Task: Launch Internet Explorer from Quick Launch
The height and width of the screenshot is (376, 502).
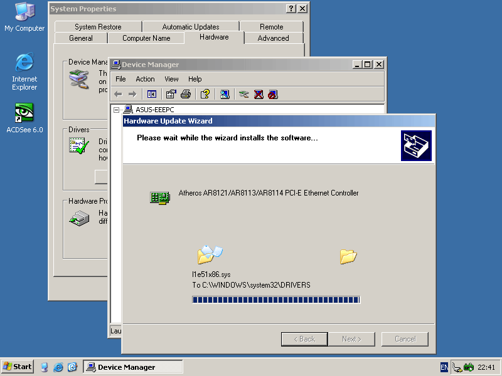Action: (58, 367)
